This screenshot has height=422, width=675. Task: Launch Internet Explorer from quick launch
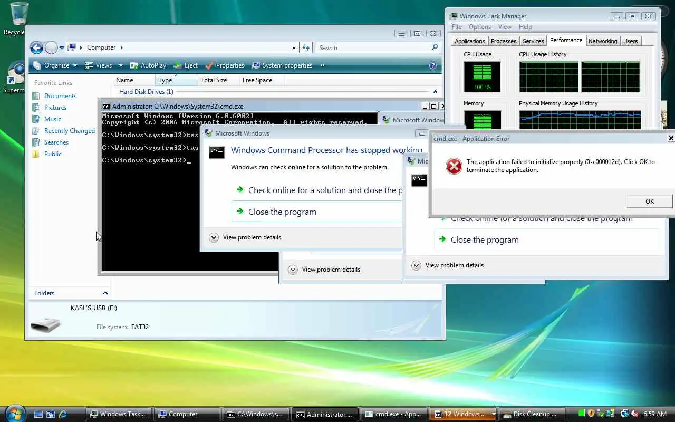[63, 414]
